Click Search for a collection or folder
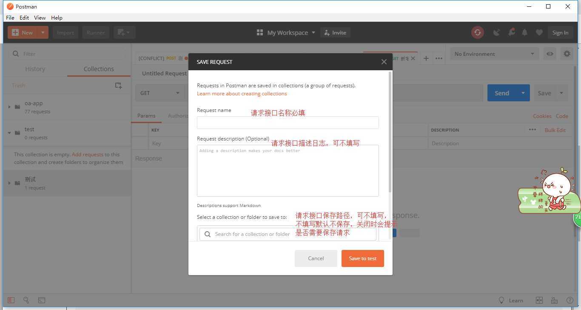This screenshot has width=581, height=310. coord(288,234)
